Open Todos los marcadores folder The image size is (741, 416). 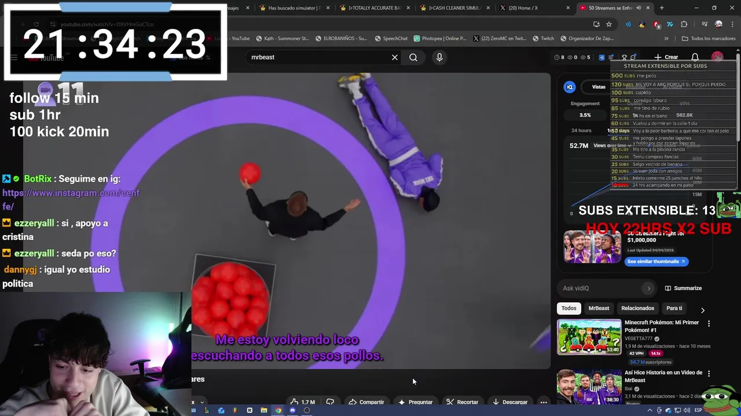pyautogui.click(x=709, y=39)
